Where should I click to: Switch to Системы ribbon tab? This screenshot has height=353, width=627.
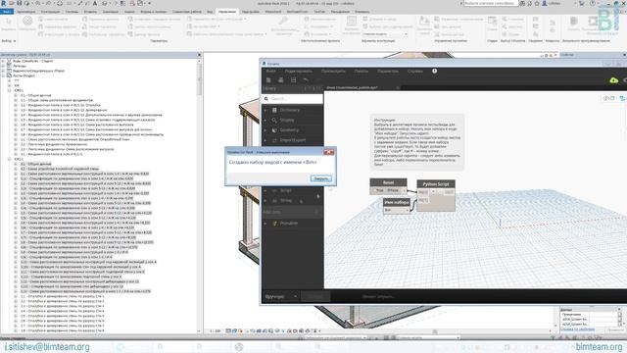coord(72,12)
